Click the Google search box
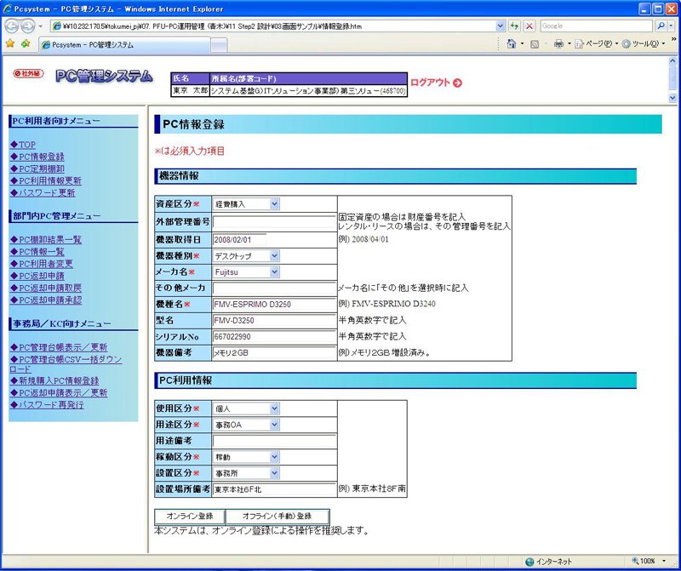Viewport: 681px width, 571px height. [x=597, y=26]
